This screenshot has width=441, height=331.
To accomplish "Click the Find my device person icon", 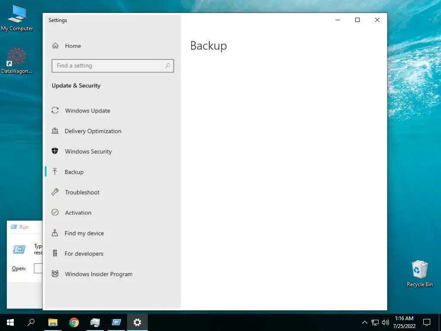I will click(x=55, y=233).
